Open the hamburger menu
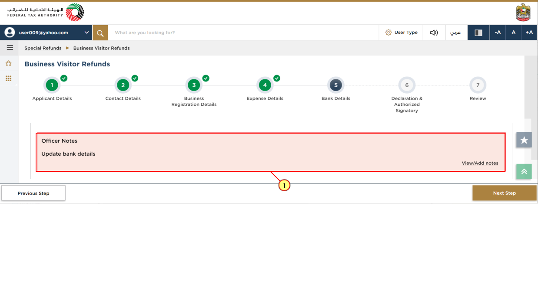 pos(10,48)
